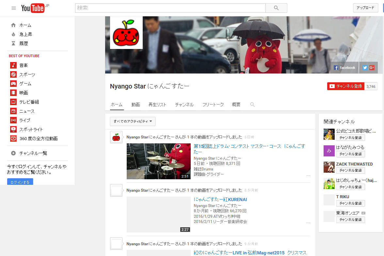The width and height of the screenshot is (384, 256).
Task: Open the three-dot menu for drum contest video
Action: pyautogui.click(x=308, y=175)
